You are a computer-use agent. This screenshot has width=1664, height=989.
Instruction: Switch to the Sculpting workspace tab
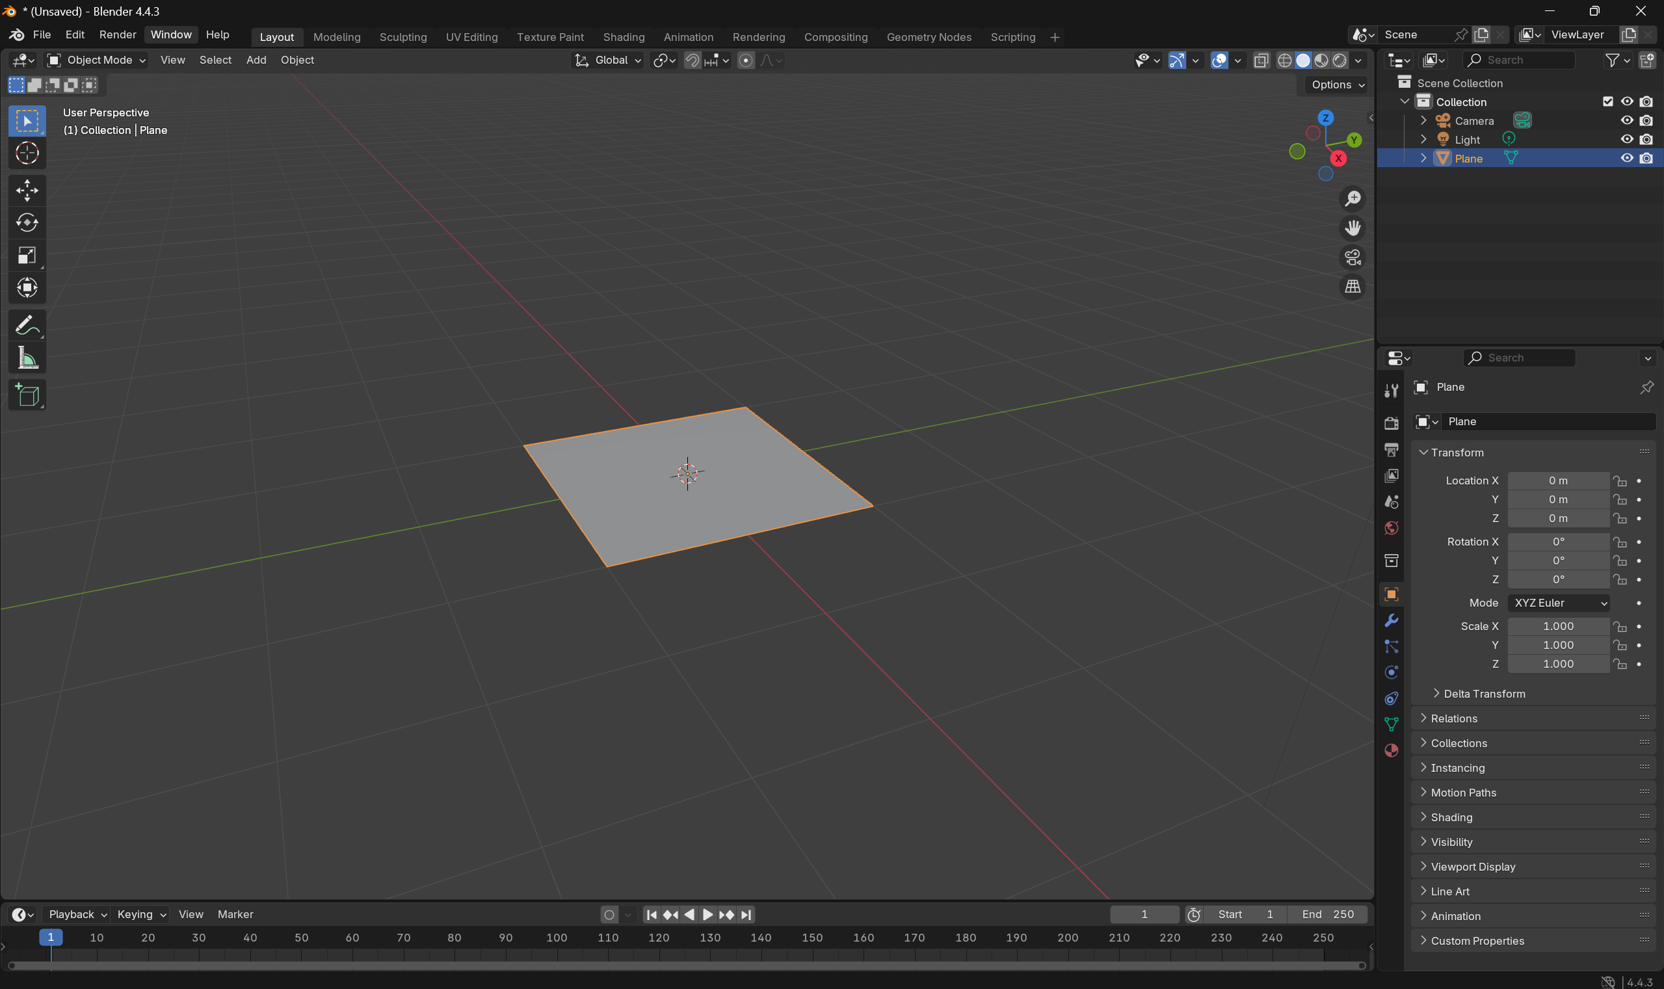403,36
